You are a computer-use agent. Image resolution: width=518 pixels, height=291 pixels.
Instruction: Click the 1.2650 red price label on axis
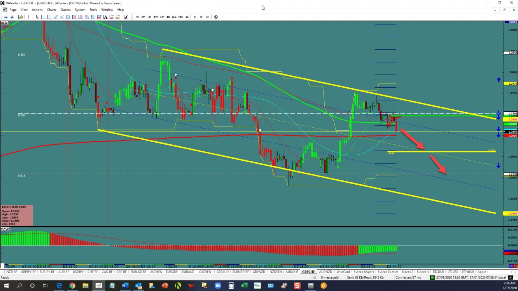[510, 136]
